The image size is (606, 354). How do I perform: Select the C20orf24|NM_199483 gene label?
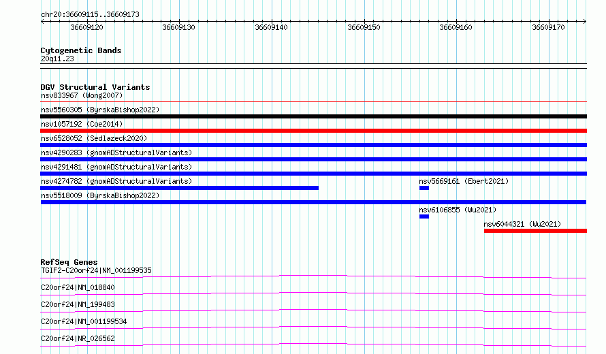click(78, 304)
